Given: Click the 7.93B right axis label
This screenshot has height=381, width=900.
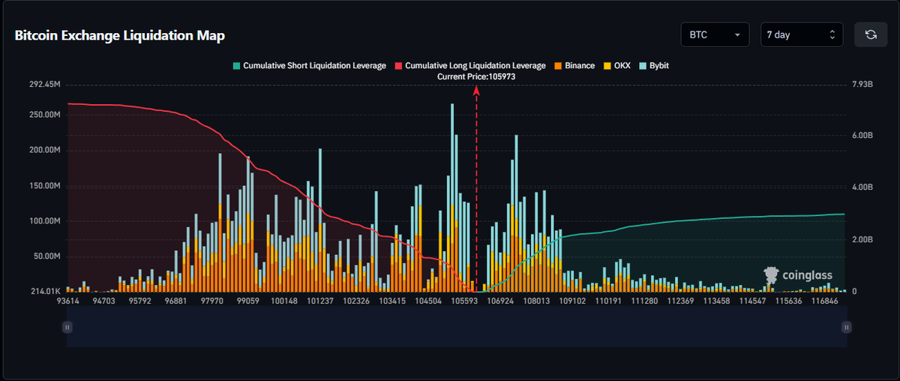Looking at the screenshot, I should pyautogui.click(x=862, y=85).
